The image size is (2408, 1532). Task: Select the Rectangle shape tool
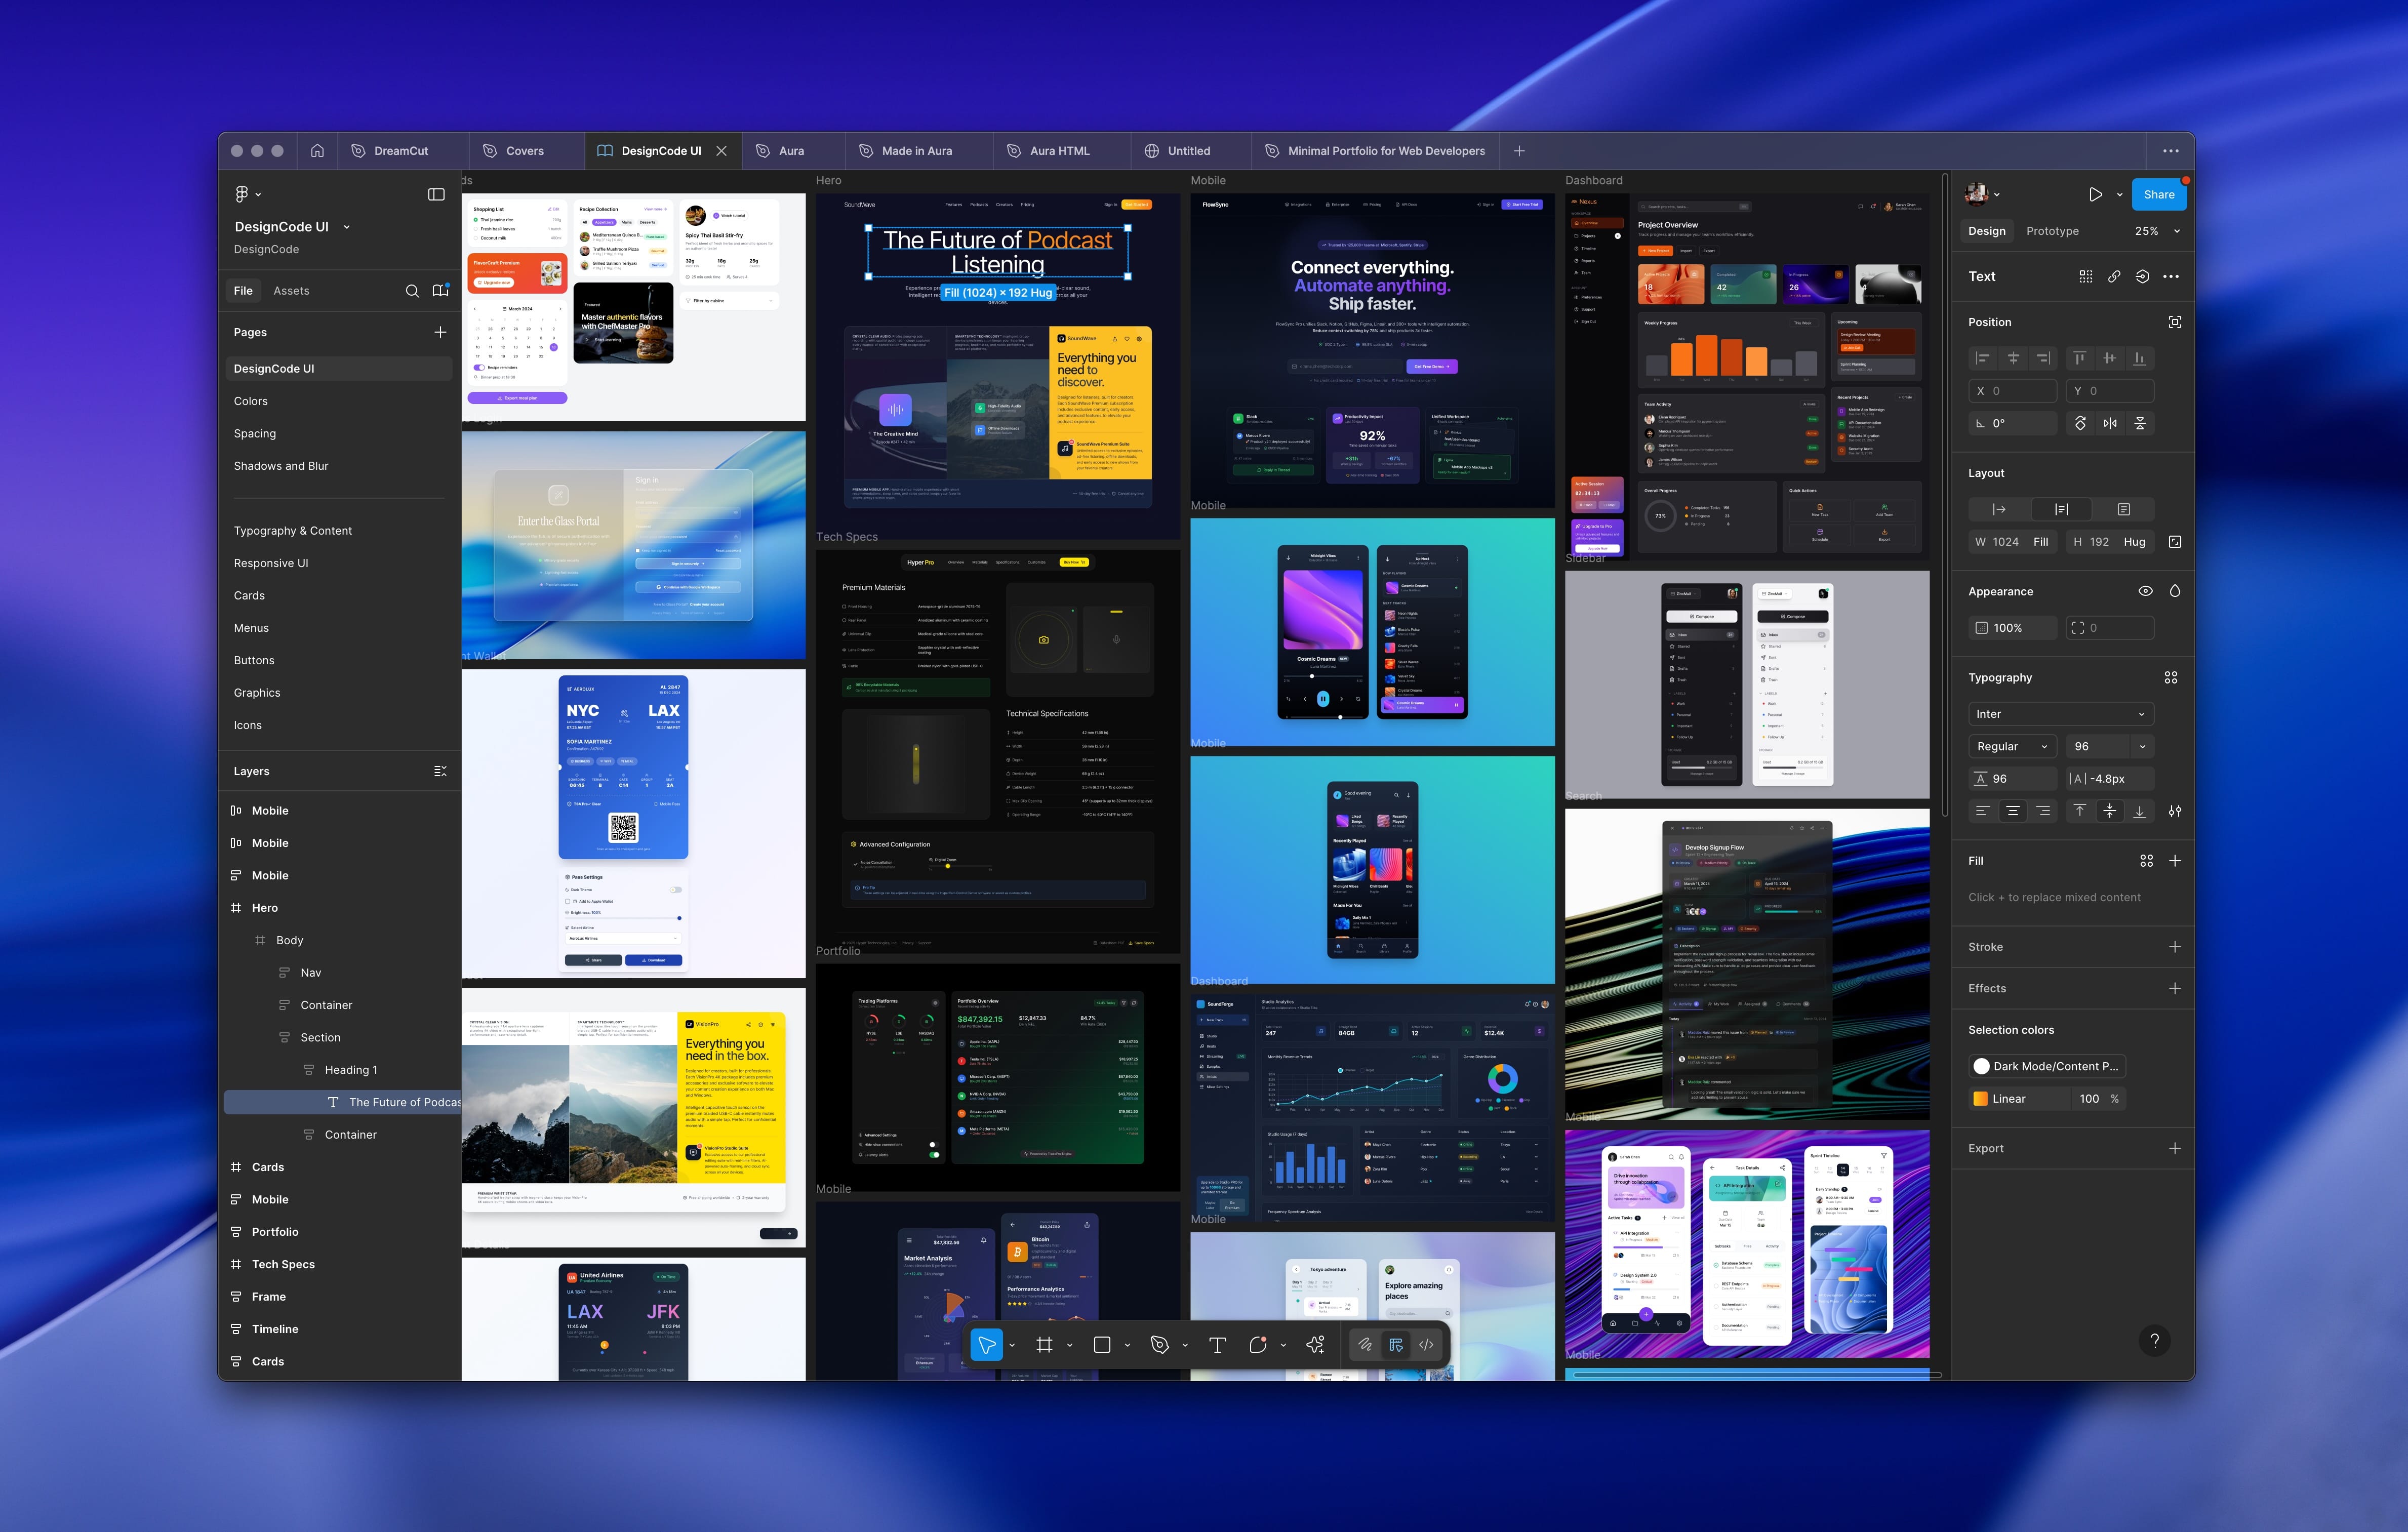click(x=1102, y=1345)
